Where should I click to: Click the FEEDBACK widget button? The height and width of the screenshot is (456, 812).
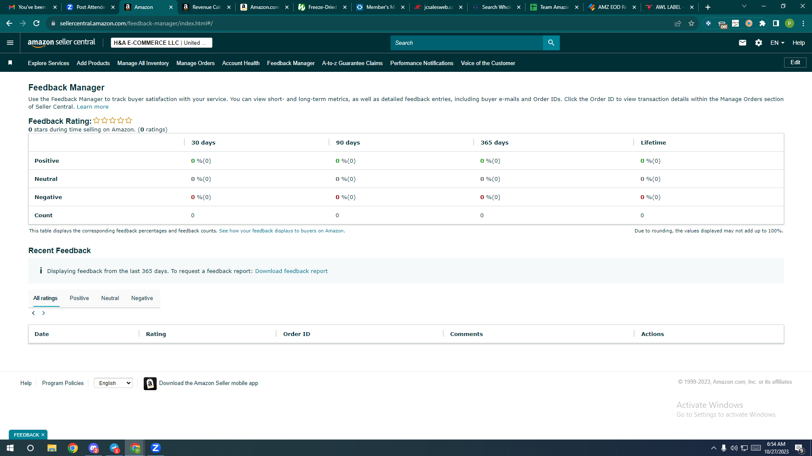(x=26, y=435)
